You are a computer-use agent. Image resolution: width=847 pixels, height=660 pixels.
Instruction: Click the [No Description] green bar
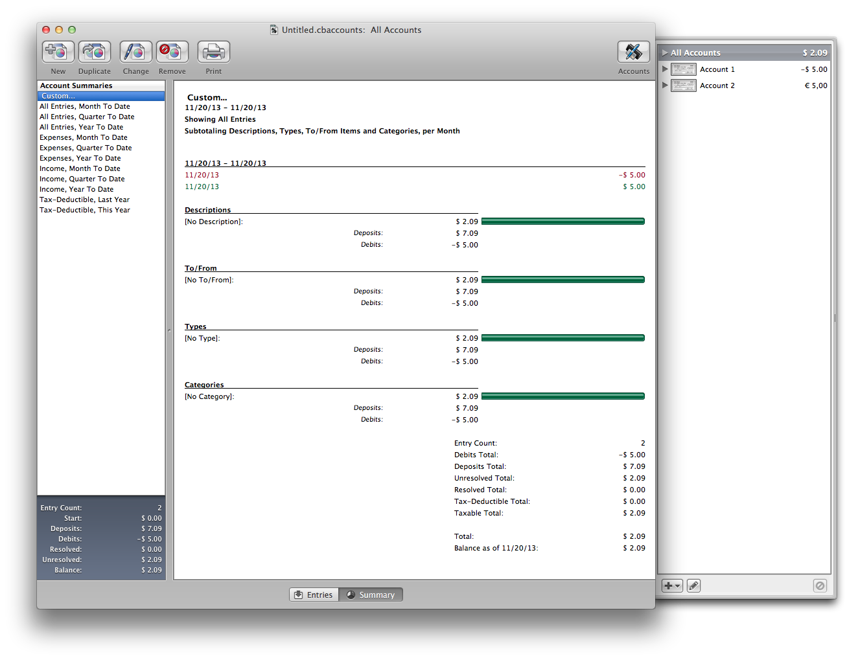pyautogui.click(x=563, y=222)
